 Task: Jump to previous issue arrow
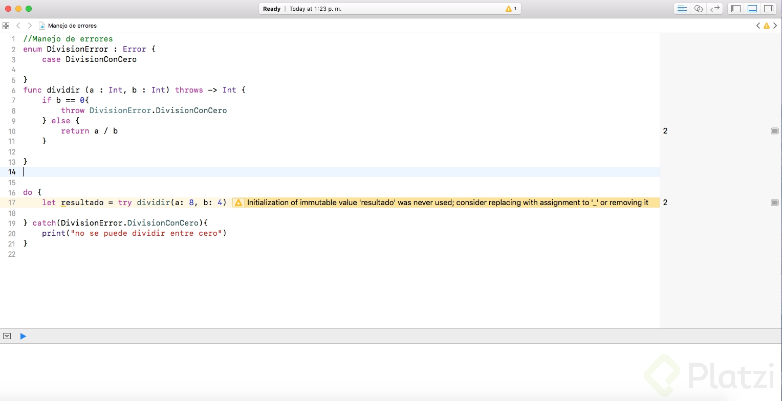tap(758, 26)
